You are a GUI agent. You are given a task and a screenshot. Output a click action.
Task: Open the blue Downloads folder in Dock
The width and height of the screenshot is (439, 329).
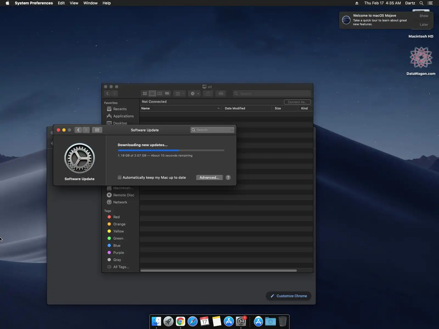271,321
